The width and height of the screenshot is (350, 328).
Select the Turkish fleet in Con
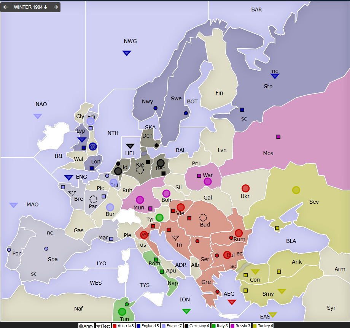(255, 271)
